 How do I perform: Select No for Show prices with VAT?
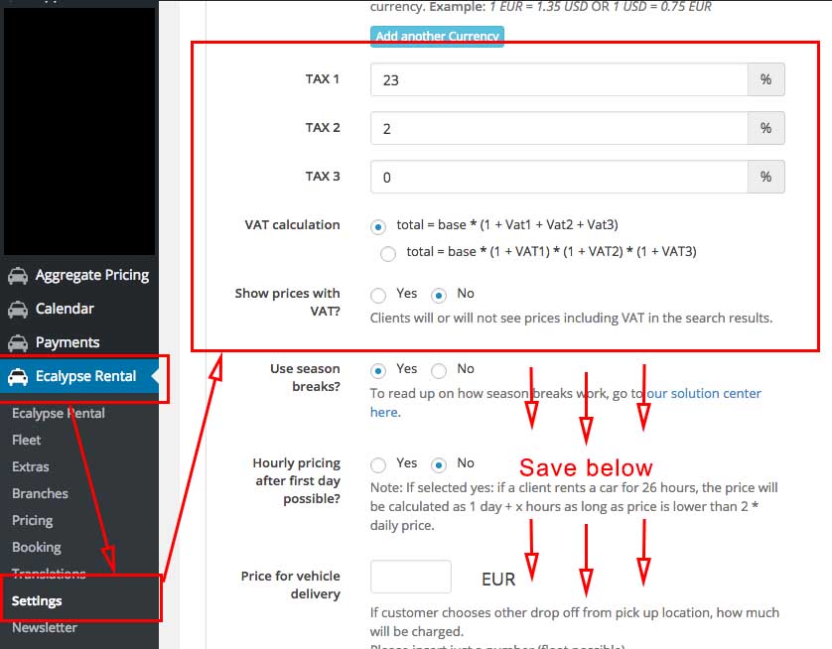click(x=438, y=296)
